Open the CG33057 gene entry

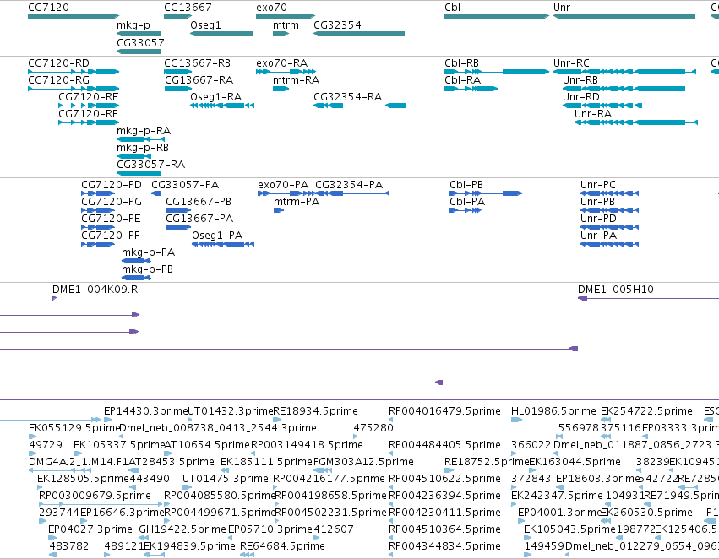click(x=139, y=52)
